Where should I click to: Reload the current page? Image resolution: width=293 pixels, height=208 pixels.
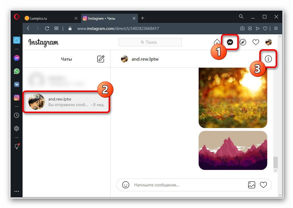click(47, 28)
